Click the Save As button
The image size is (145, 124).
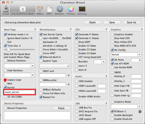132,23
